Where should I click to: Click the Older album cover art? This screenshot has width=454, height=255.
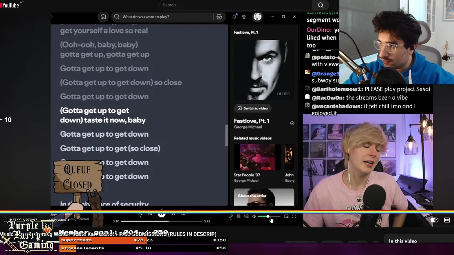264,70
